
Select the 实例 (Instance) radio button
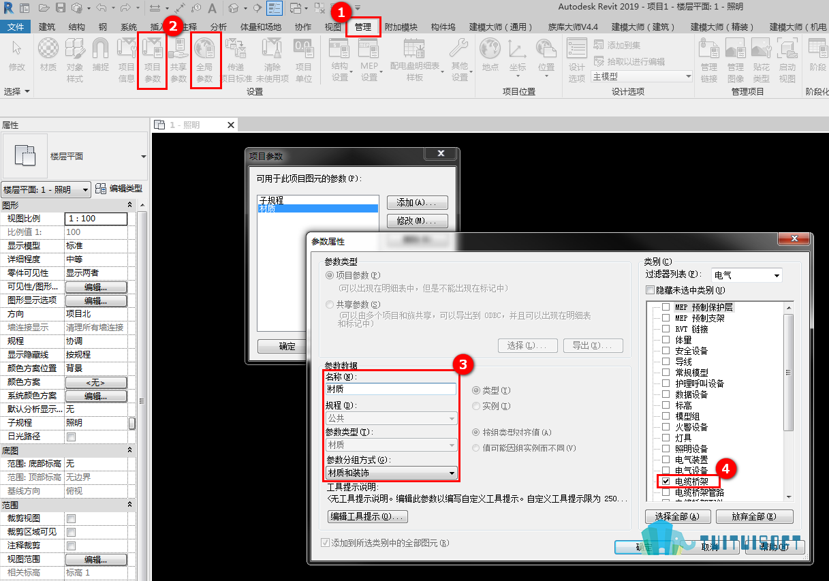pyautogui.click(x=477, y=406)
